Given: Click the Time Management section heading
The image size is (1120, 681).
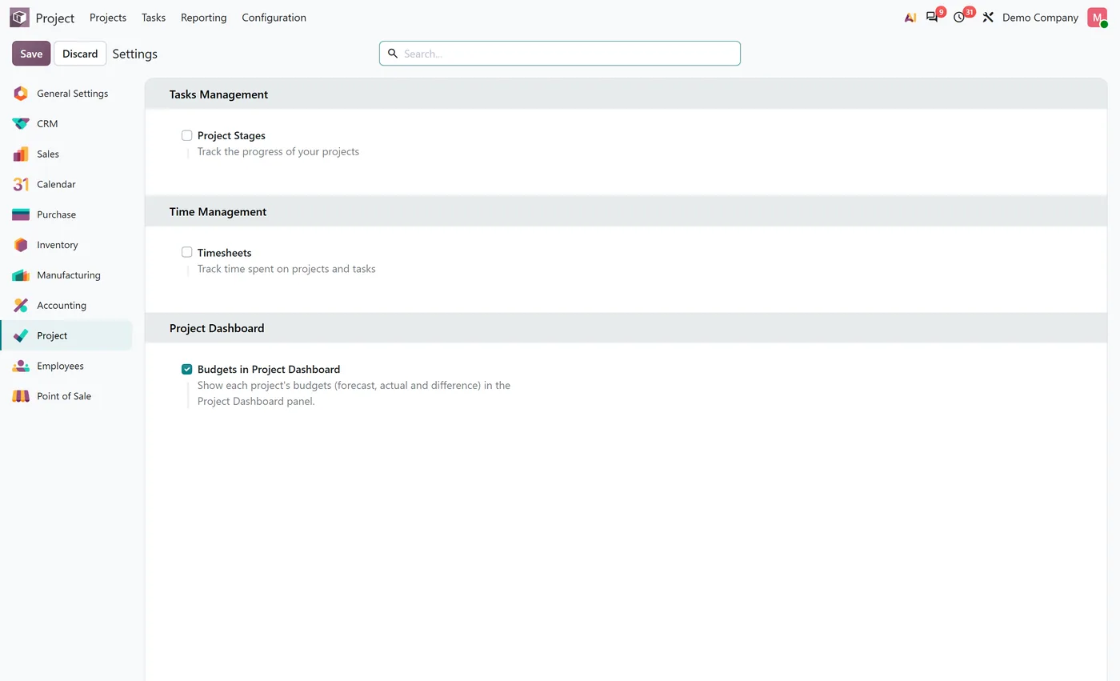Looking at the screenshot, I should (x=218, y=212).
